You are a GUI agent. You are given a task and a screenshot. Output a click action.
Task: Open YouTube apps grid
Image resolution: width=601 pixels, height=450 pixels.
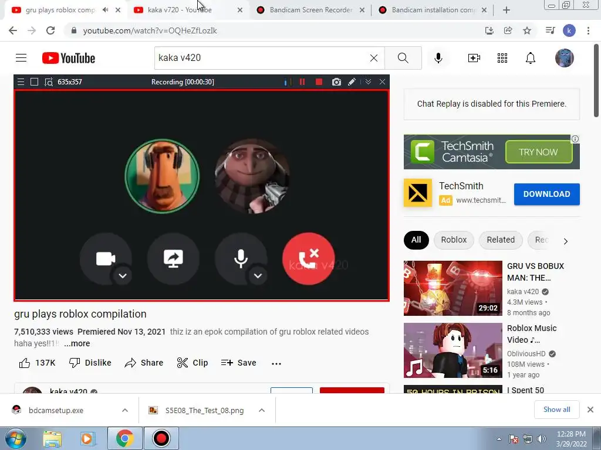point(502,58)
